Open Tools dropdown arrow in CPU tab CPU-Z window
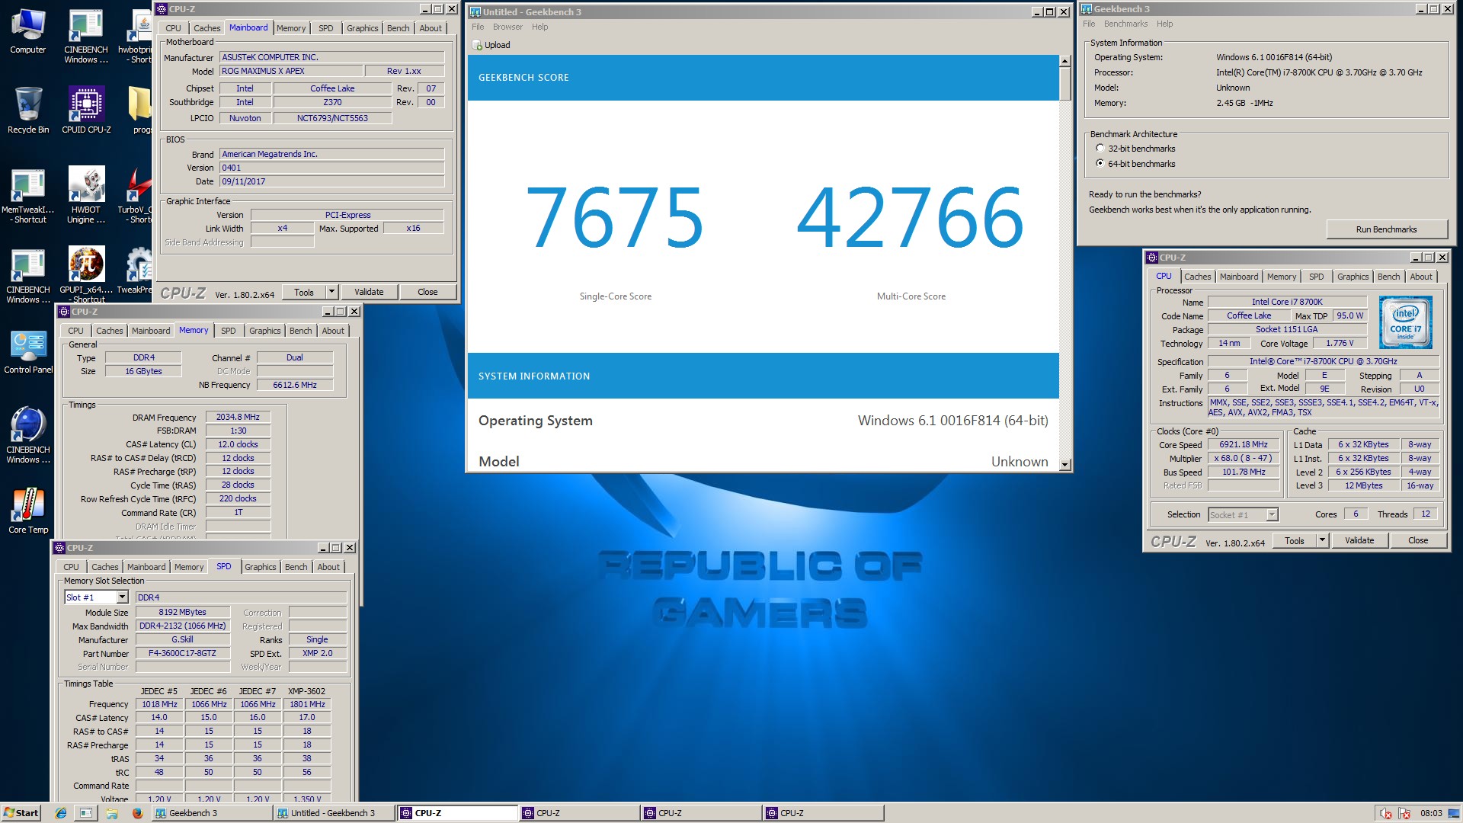The image size is (1463, 823). (1322, 540)
